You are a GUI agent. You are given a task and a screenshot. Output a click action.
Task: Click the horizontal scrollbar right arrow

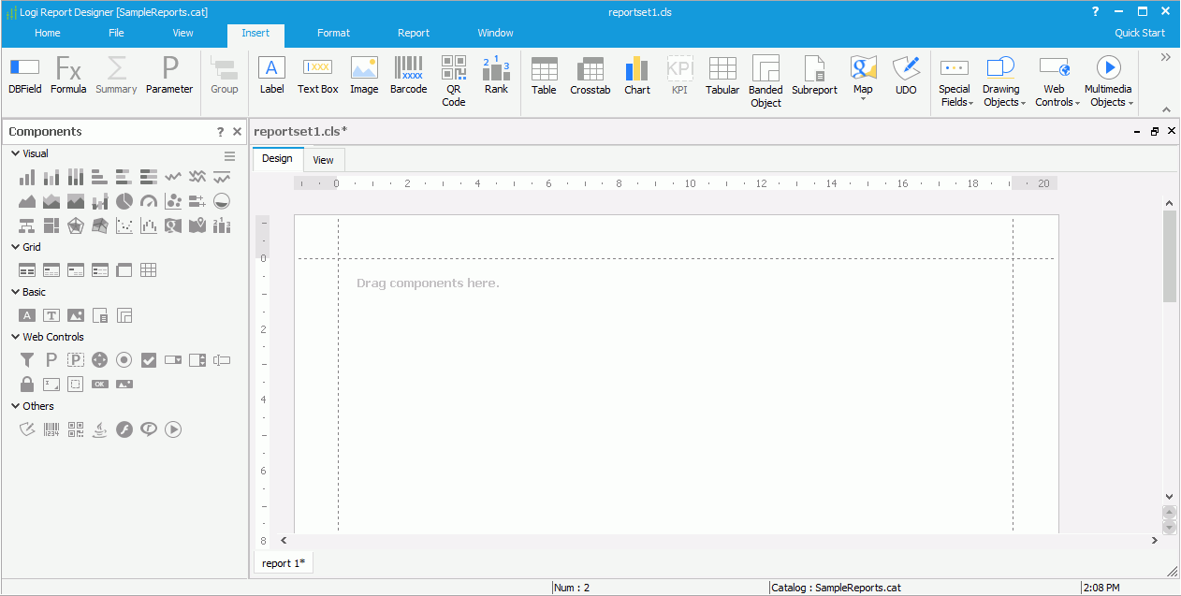1154,541
